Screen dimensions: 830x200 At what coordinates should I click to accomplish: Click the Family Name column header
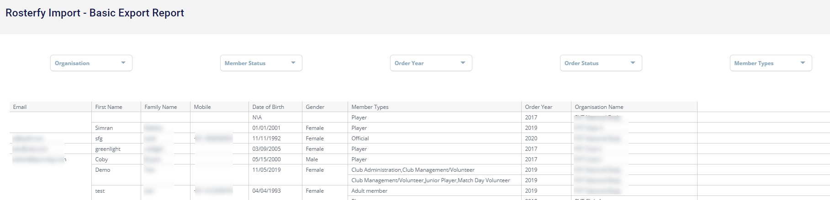(161, 107)
